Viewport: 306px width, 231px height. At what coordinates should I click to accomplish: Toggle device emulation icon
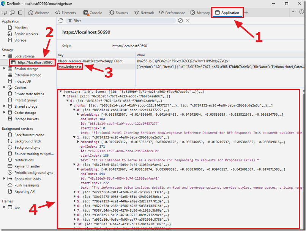12,13
